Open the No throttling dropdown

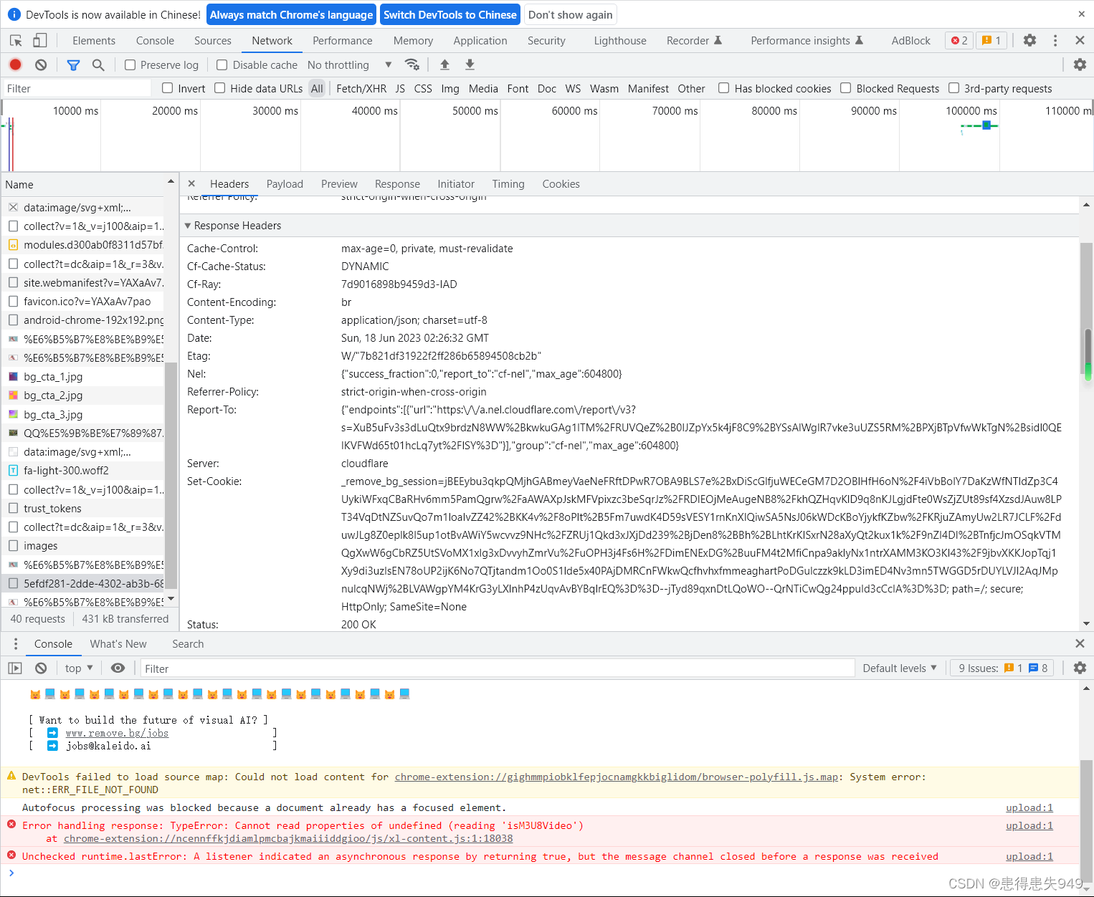tap(349, 64)
